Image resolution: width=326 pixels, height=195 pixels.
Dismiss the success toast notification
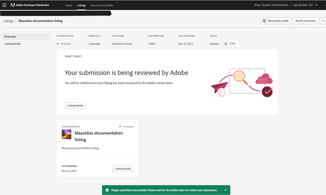click(225, 190)
